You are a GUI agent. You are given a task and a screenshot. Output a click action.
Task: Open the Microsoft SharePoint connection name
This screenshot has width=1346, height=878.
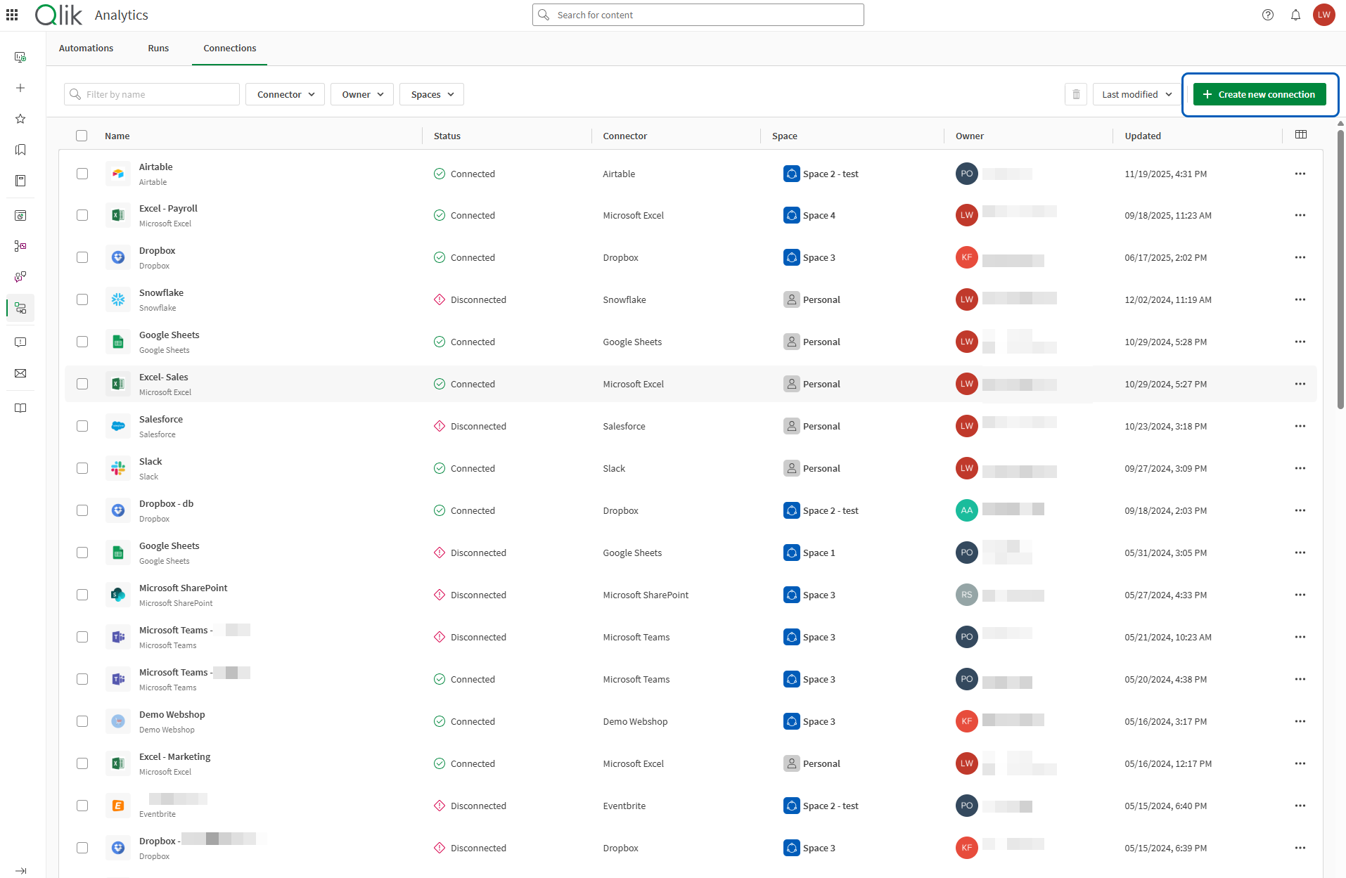pyautogui.click(x=184, y=588)
